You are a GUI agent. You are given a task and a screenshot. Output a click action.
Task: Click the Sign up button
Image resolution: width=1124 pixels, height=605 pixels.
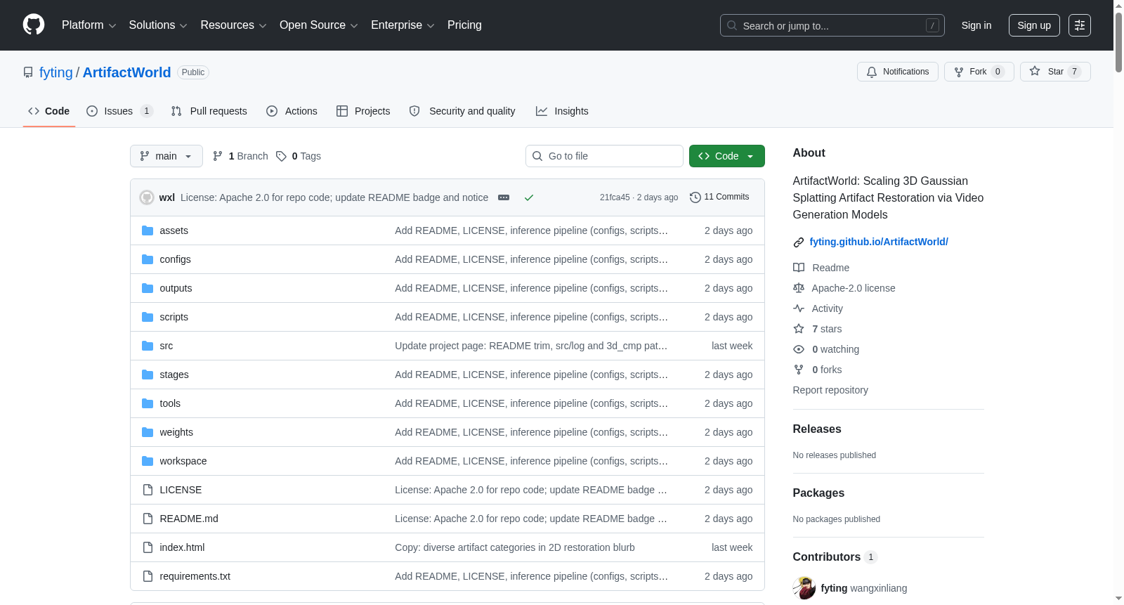[x=1034, y=25]
